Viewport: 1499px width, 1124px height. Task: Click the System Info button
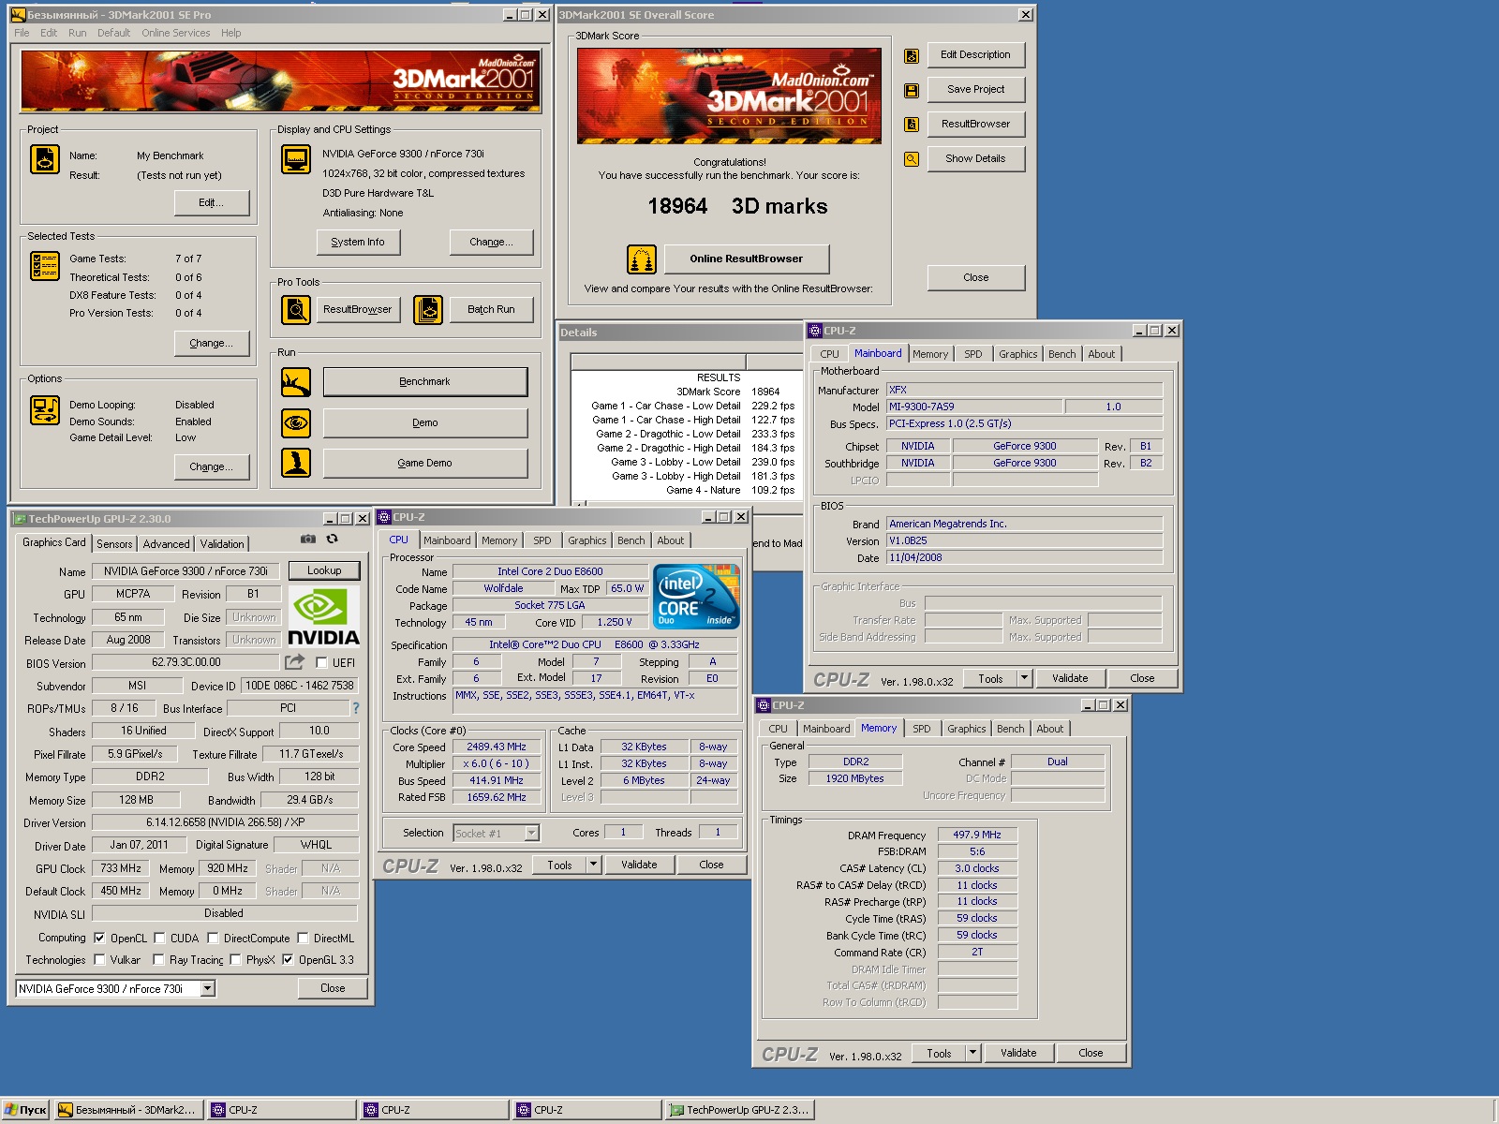[x=358, y=242]
